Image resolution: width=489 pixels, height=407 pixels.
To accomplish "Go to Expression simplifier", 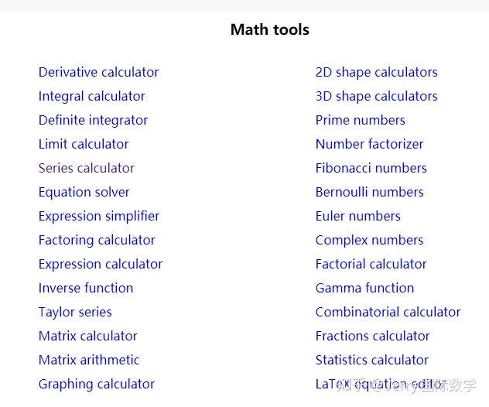I will pos(99,216).
